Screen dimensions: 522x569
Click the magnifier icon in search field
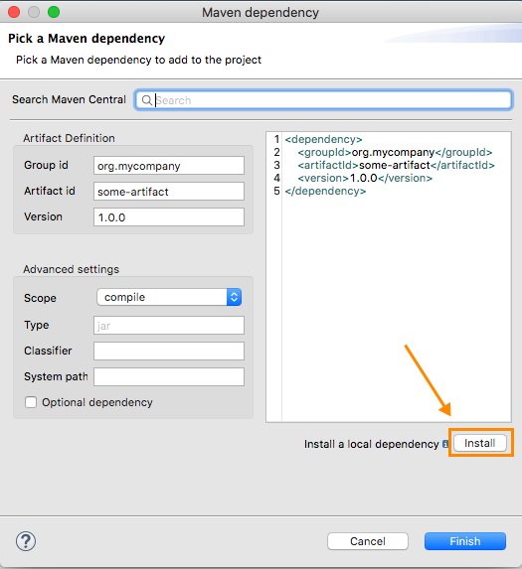click(147, 100)
